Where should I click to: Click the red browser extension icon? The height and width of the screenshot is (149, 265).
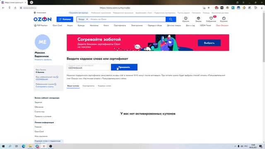[x=217, y=8]
